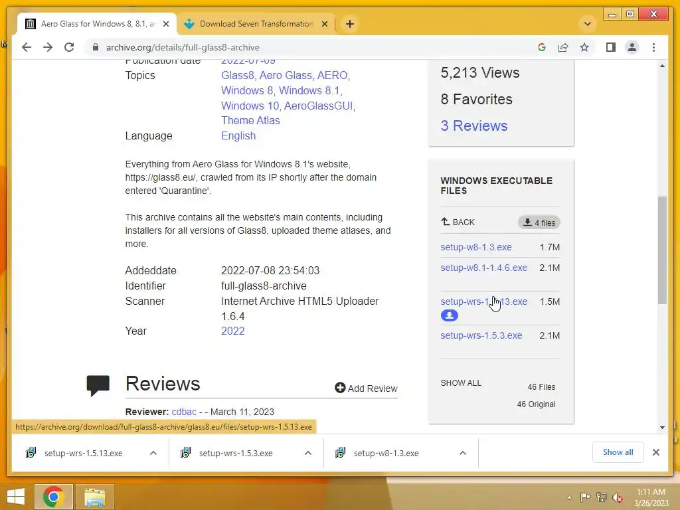Viewport: 680px width, 510px height.
Task: Go back with the browser back arrow
Action: (x=27, y=47)
